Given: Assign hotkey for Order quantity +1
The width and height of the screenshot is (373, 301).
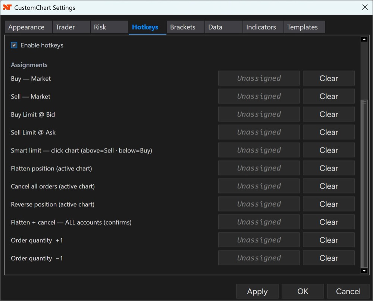Looking at the screenshot, I should click(x=259, y=240).
